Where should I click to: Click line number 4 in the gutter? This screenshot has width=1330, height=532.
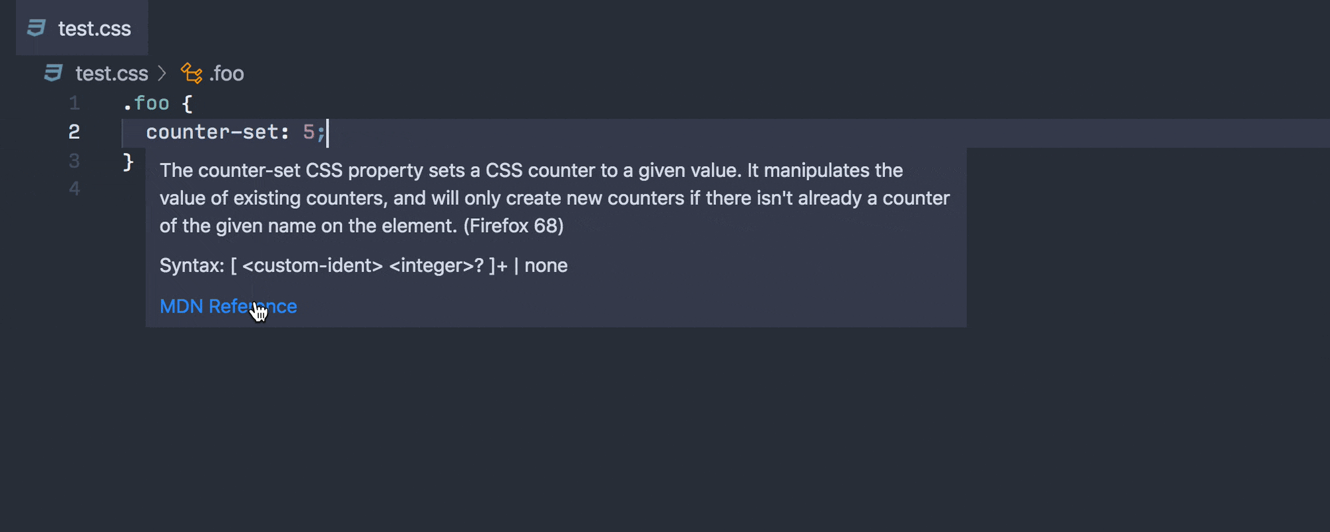coord(75,190)
